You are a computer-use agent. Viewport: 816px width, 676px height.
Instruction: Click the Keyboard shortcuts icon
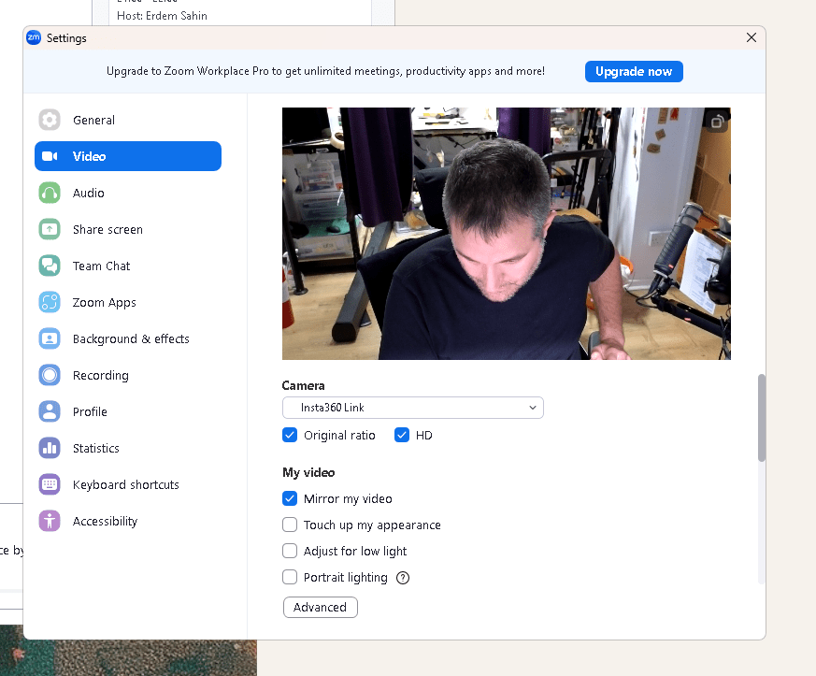tap(50, 484)
